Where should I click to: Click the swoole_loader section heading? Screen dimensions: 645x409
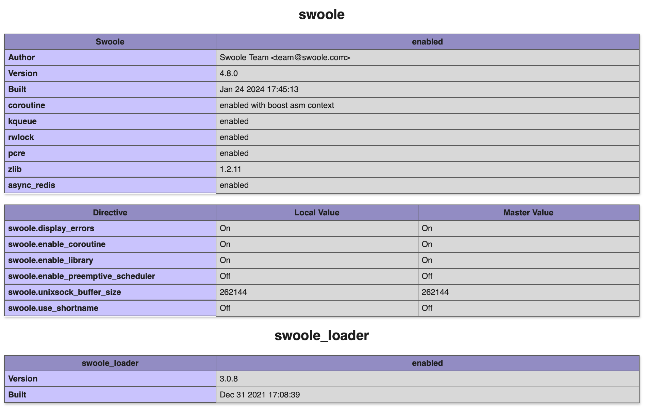tap(321, 336)
